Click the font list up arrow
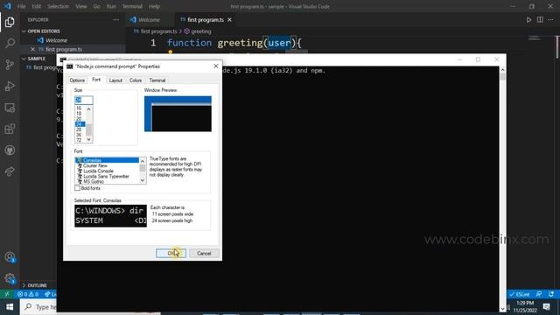 143,161
